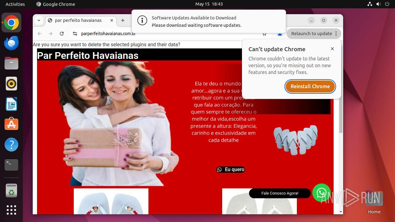395x222 pixels.
Task: Expand the tab search dropdown arrow
Action: 39,20
